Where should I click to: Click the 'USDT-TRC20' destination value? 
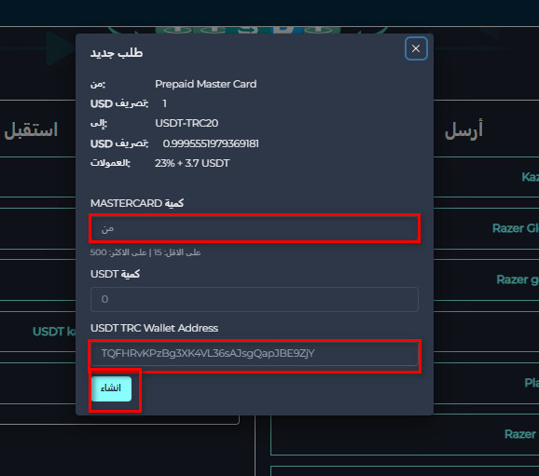[x=187, y=123]
